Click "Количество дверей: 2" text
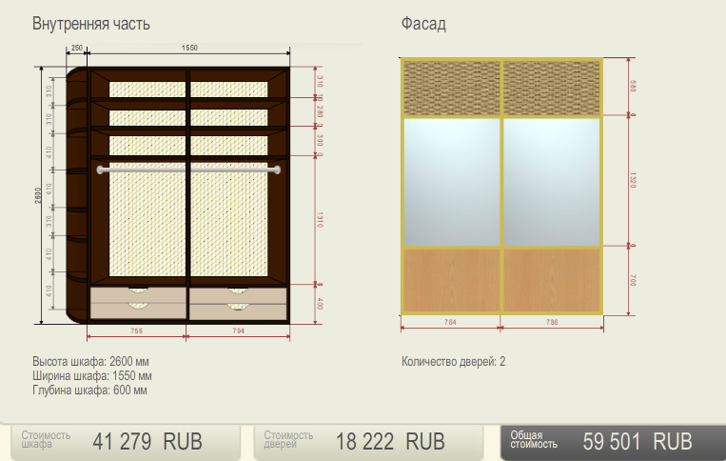 coord(453,361)
